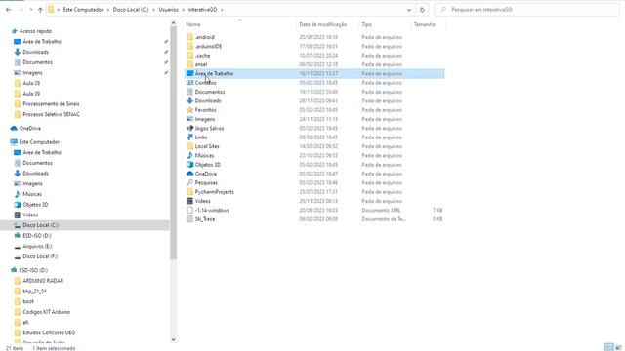Select Vídeos icon in file list
Image resolution: width=625 pixels, height=351 pixels.
tap(190, 202)
